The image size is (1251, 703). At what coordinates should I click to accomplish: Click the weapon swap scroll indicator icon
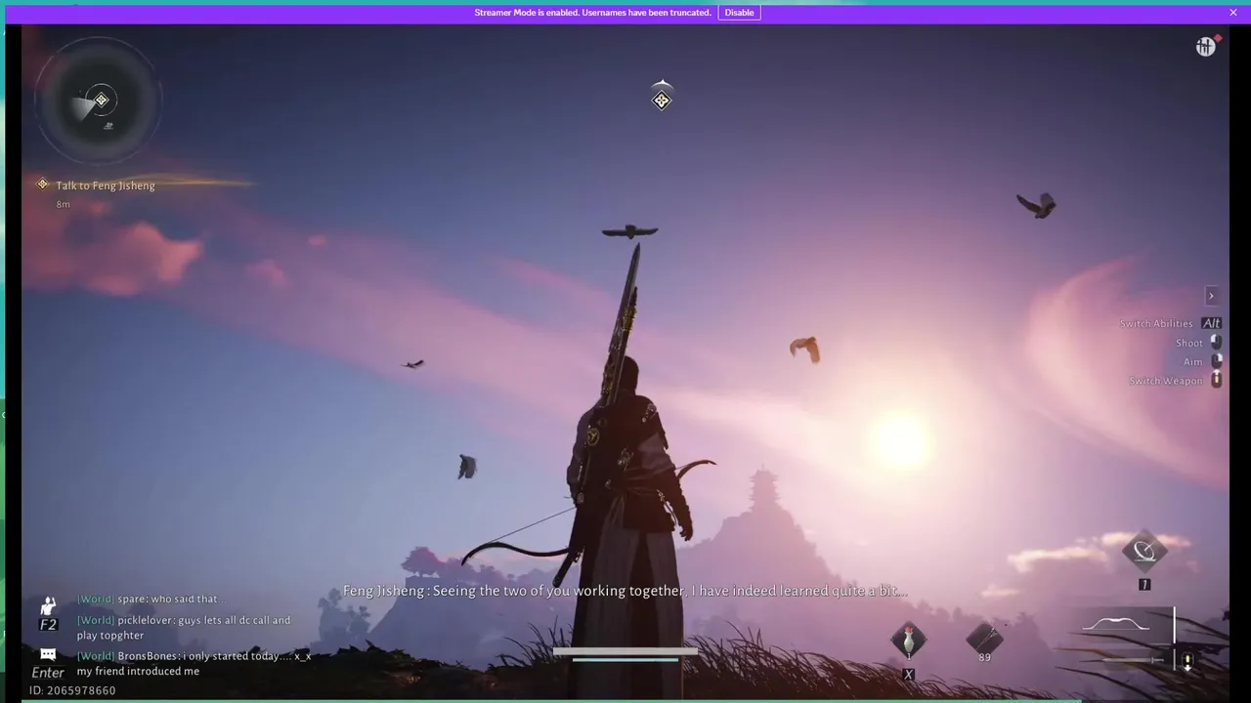[x=1187, y=661]
